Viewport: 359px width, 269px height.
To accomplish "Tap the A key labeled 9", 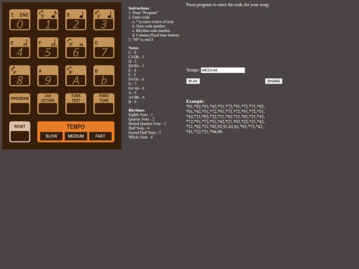I will pyautogui.click(x=48, y=76).
